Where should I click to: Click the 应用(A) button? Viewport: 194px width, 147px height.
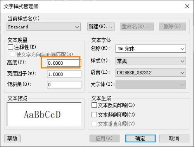click(x=104, y=138)
